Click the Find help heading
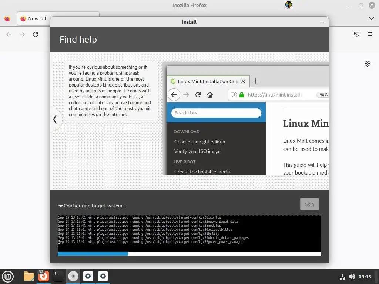This screenshot has width=379, height=284. click(78, 39)
